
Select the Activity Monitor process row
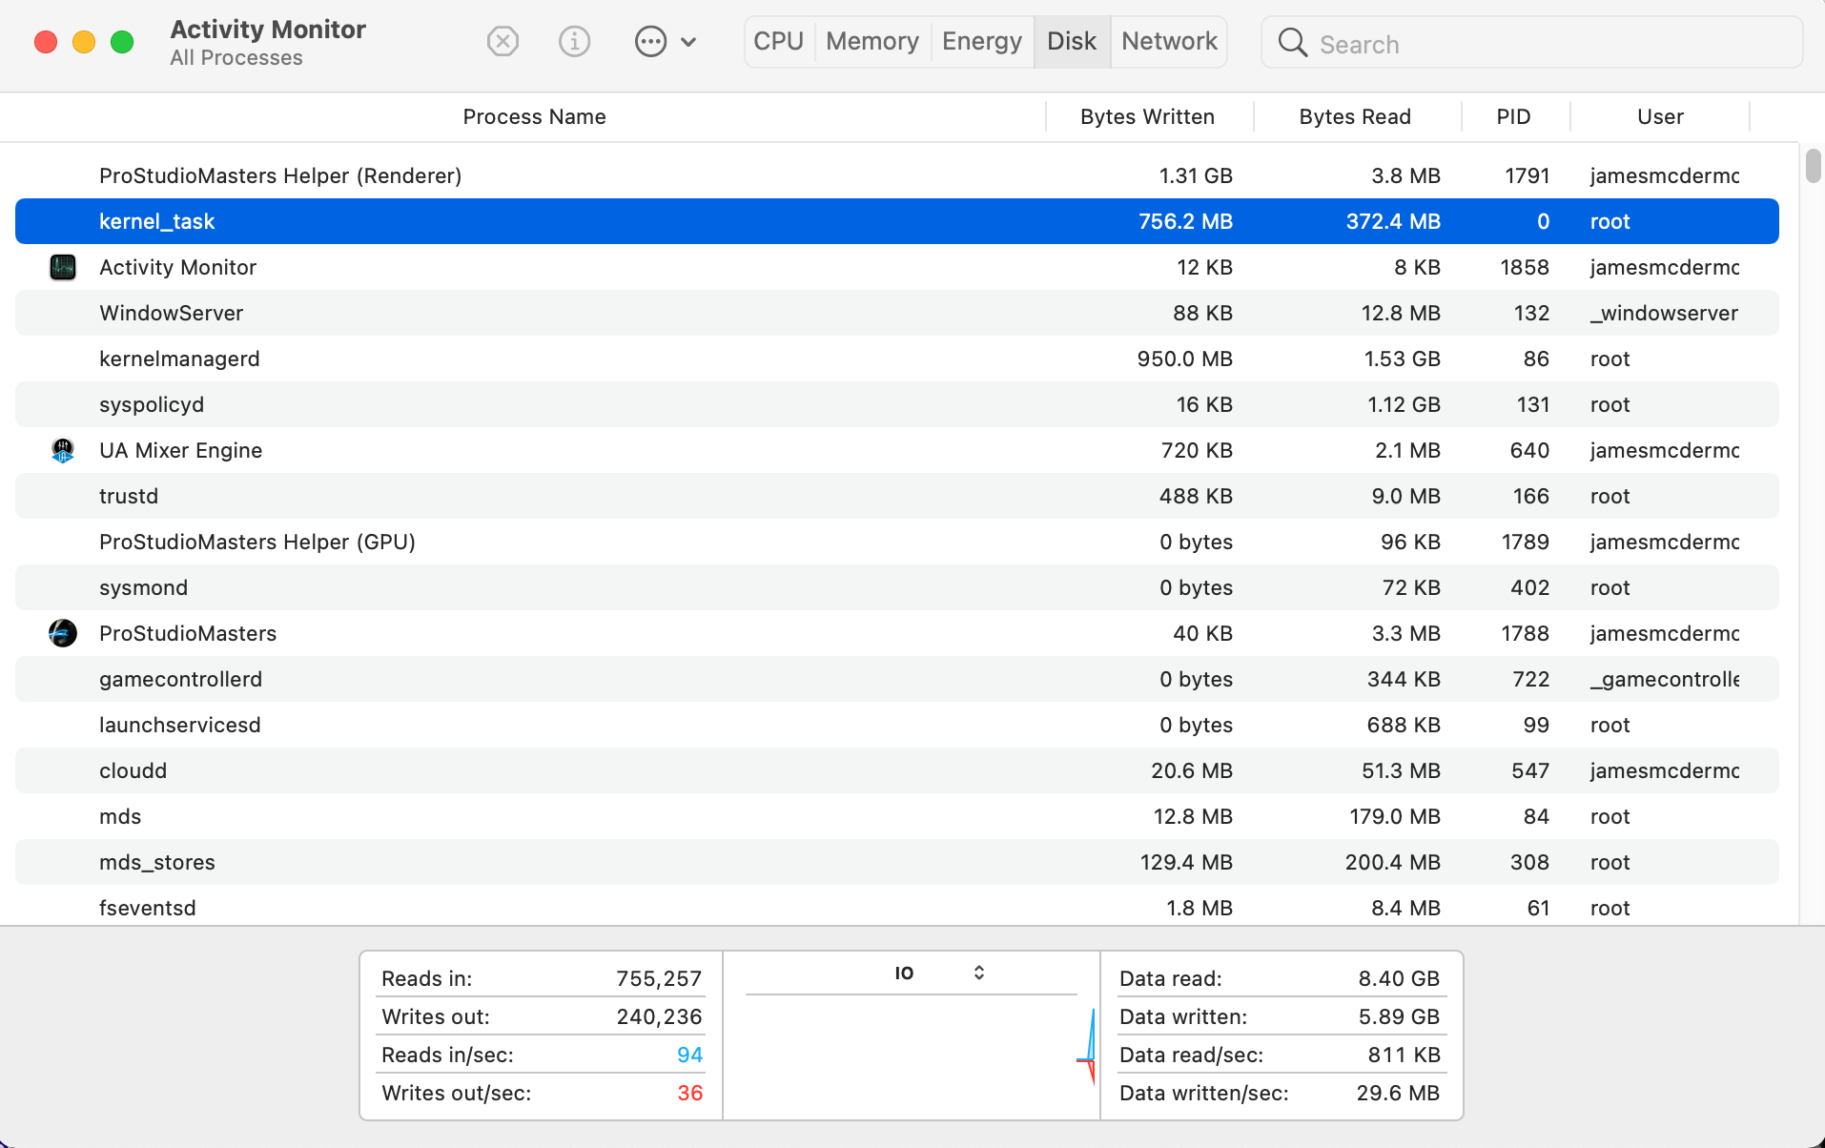pos(896,267)
